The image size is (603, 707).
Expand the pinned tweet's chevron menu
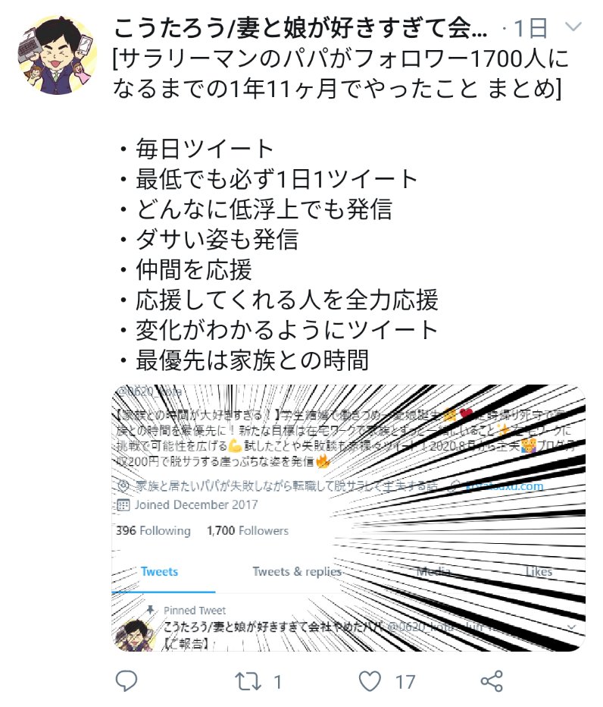(x=571, y=627)
